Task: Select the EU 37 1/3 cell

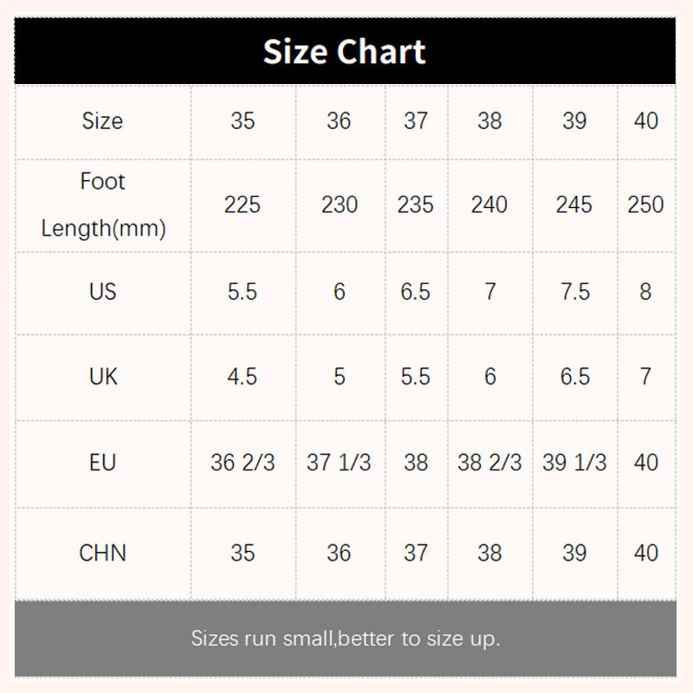Action: [339, 463]
